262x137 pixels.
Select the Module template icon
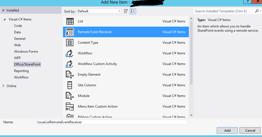(x=70, y=96)
